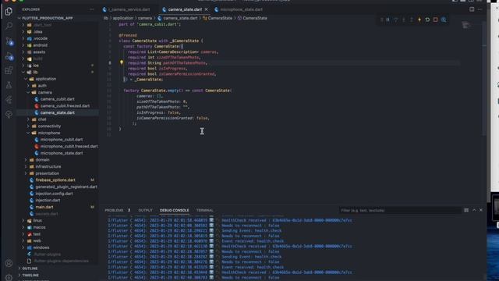Click the yellow lightbulb code action
The image size is (499, 281).
click(x=122, y=62)
